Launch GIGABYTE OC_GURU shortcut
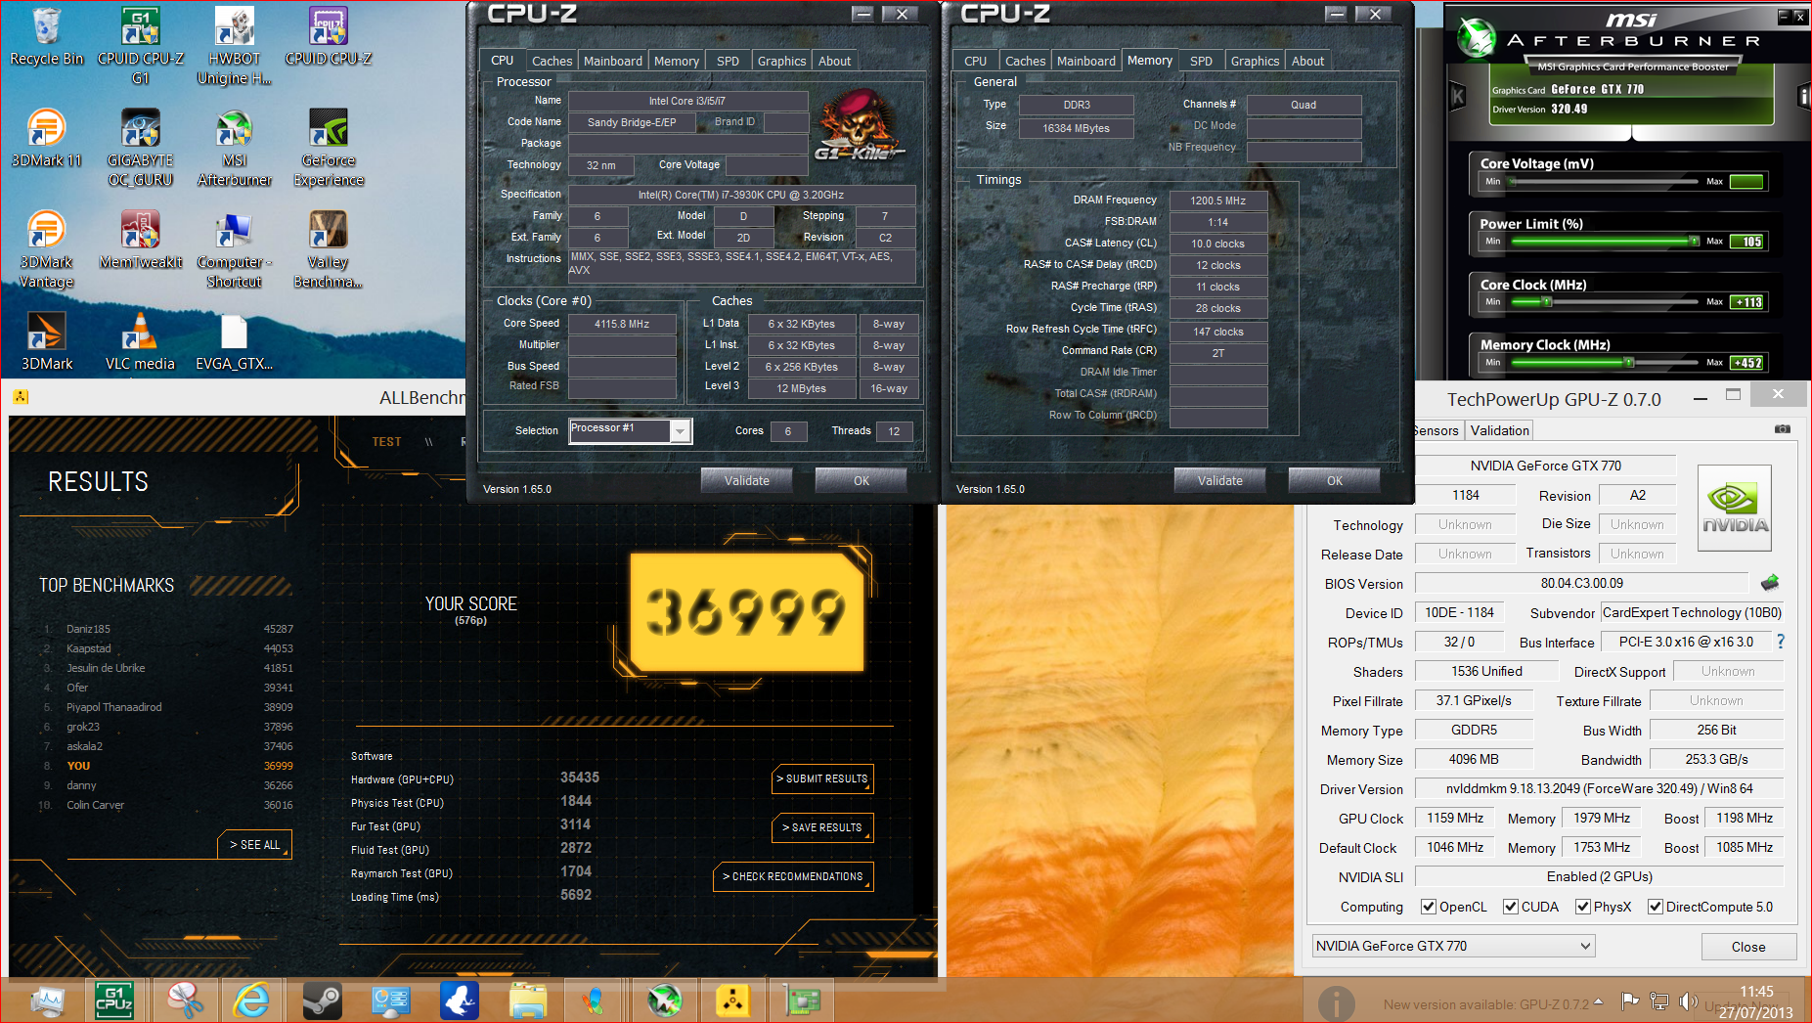The image size is (1812, 1023). tap(141, 147)
